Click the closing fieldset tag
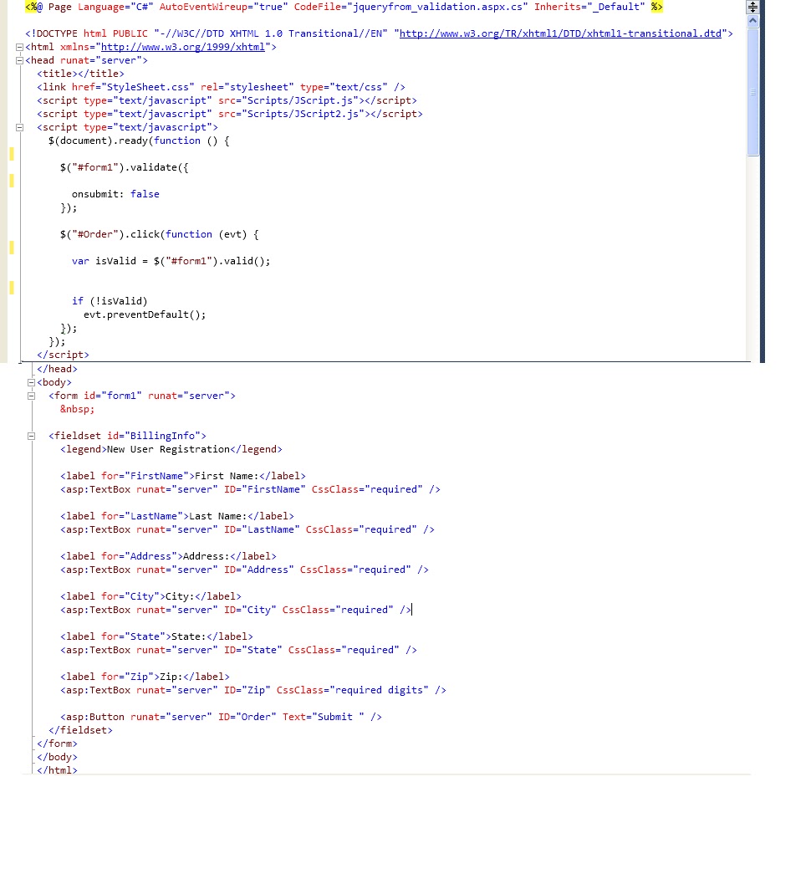This screenshot has height=874, width=811. pos(80,730)
